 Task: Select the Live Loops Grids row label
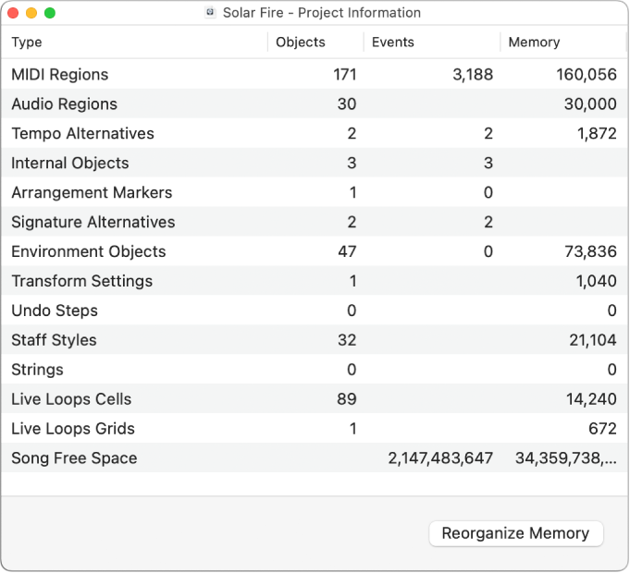click(x=73, y=429)
